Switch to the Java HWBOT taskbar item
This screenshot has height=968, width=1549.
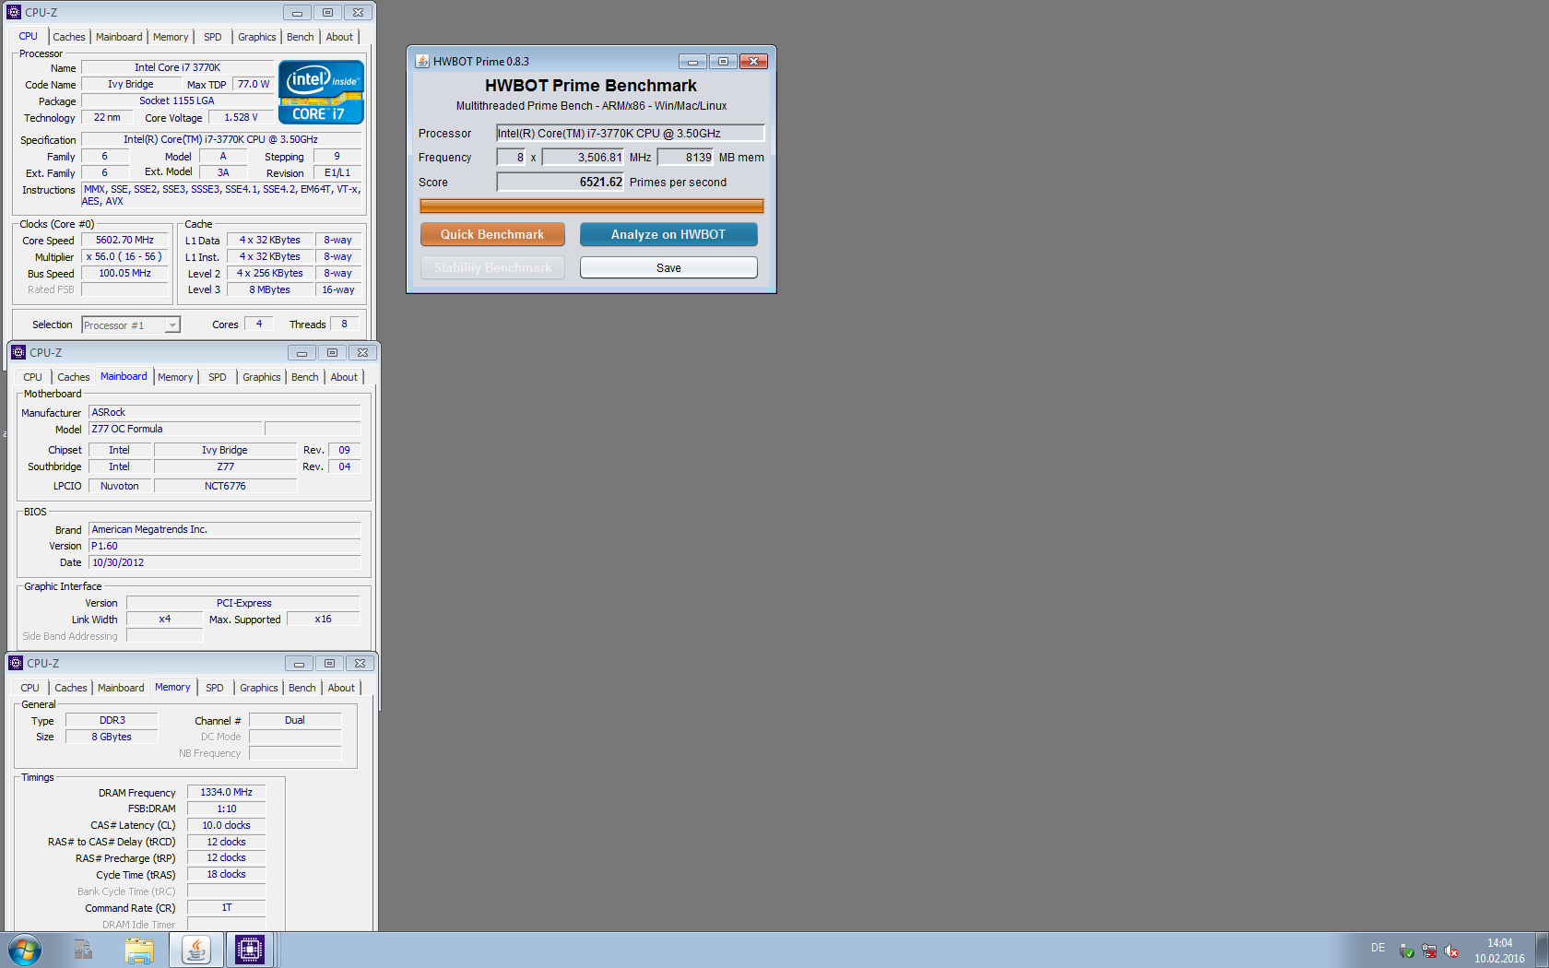195,950
